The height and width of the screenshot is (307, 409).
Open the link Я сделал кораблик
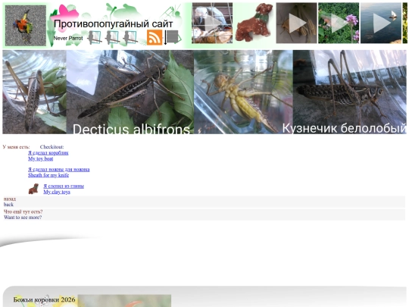coord(48,153)
